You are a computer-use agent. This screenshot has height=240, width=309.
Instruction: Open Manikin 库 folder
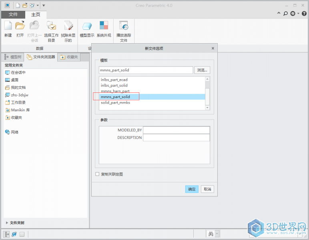[x=17, y=110]
